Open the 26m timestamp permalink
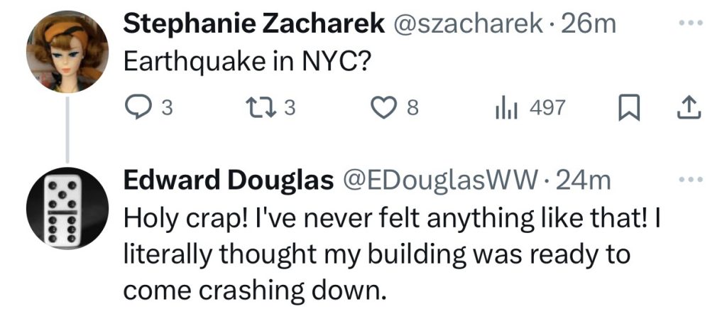Screen dimensions: 727x314 589,25
